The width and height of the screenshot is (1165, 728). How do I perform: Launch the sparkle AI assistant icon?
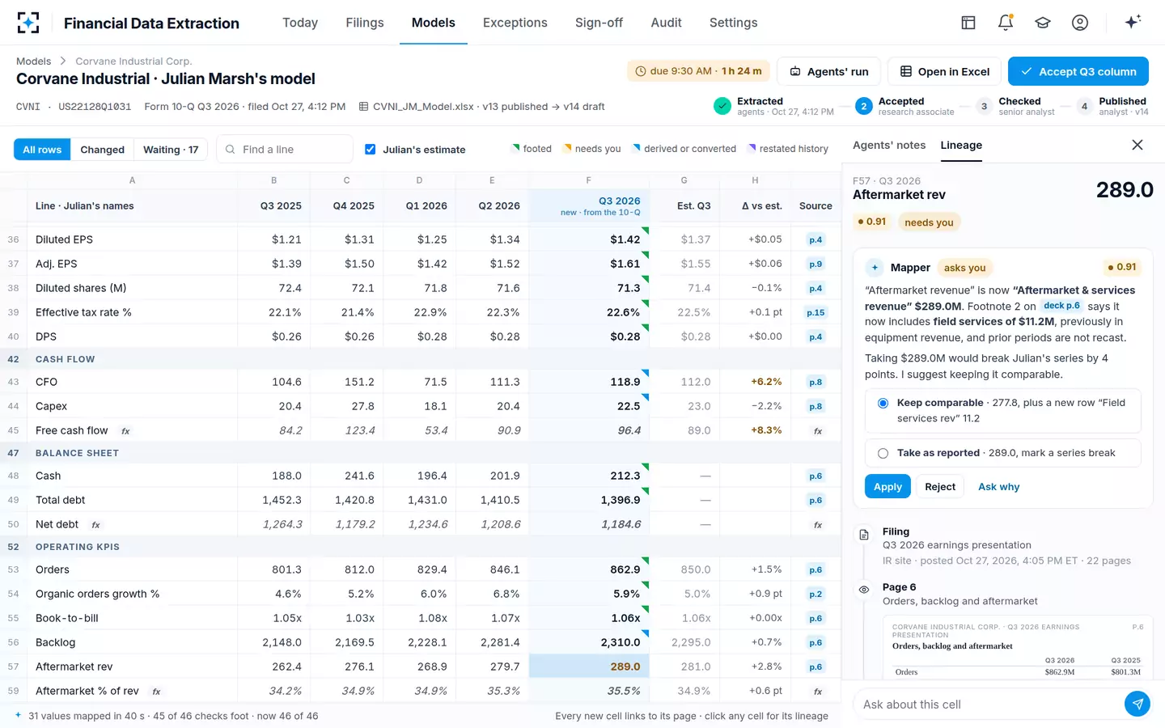[1133, 22]
